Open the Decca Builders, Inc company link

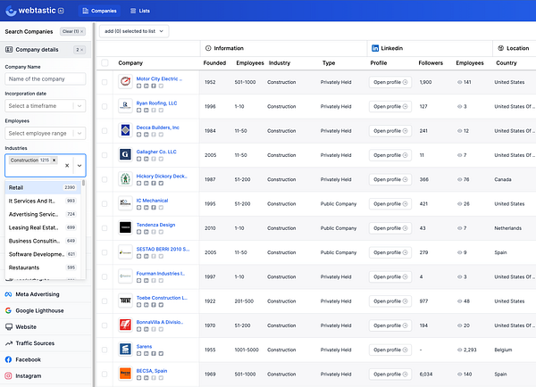click(x=157, y=127)
